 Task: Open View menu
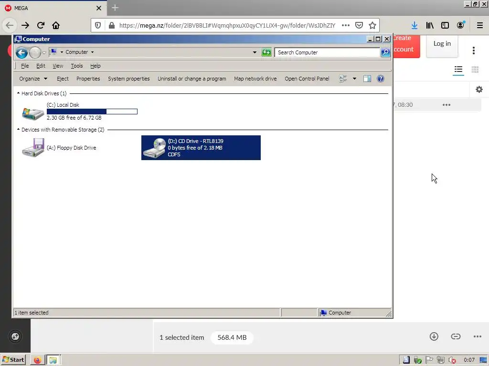58,66
